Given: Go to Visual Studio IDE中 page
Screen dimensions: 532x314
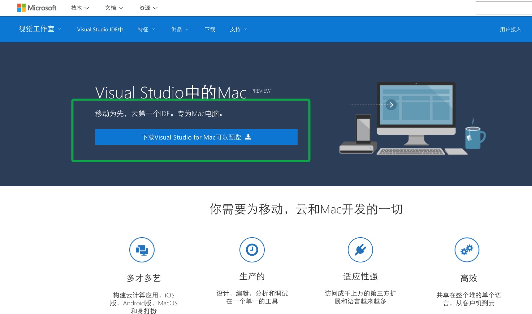Looking at the screenshot, I should pyautogui.click(x=100, y=30).
